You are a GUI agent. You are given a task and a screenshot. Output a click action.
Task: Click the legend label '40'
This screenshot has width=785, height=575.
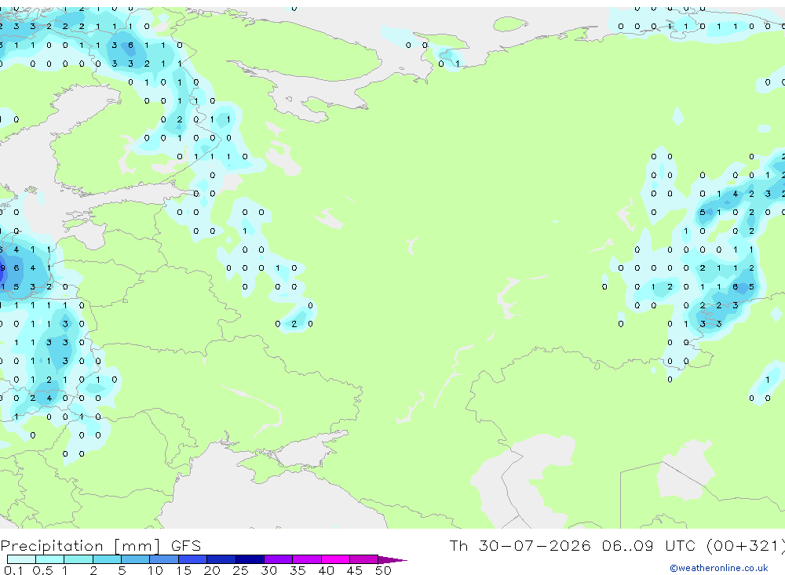pyautogui.click(x=326, y=570)
